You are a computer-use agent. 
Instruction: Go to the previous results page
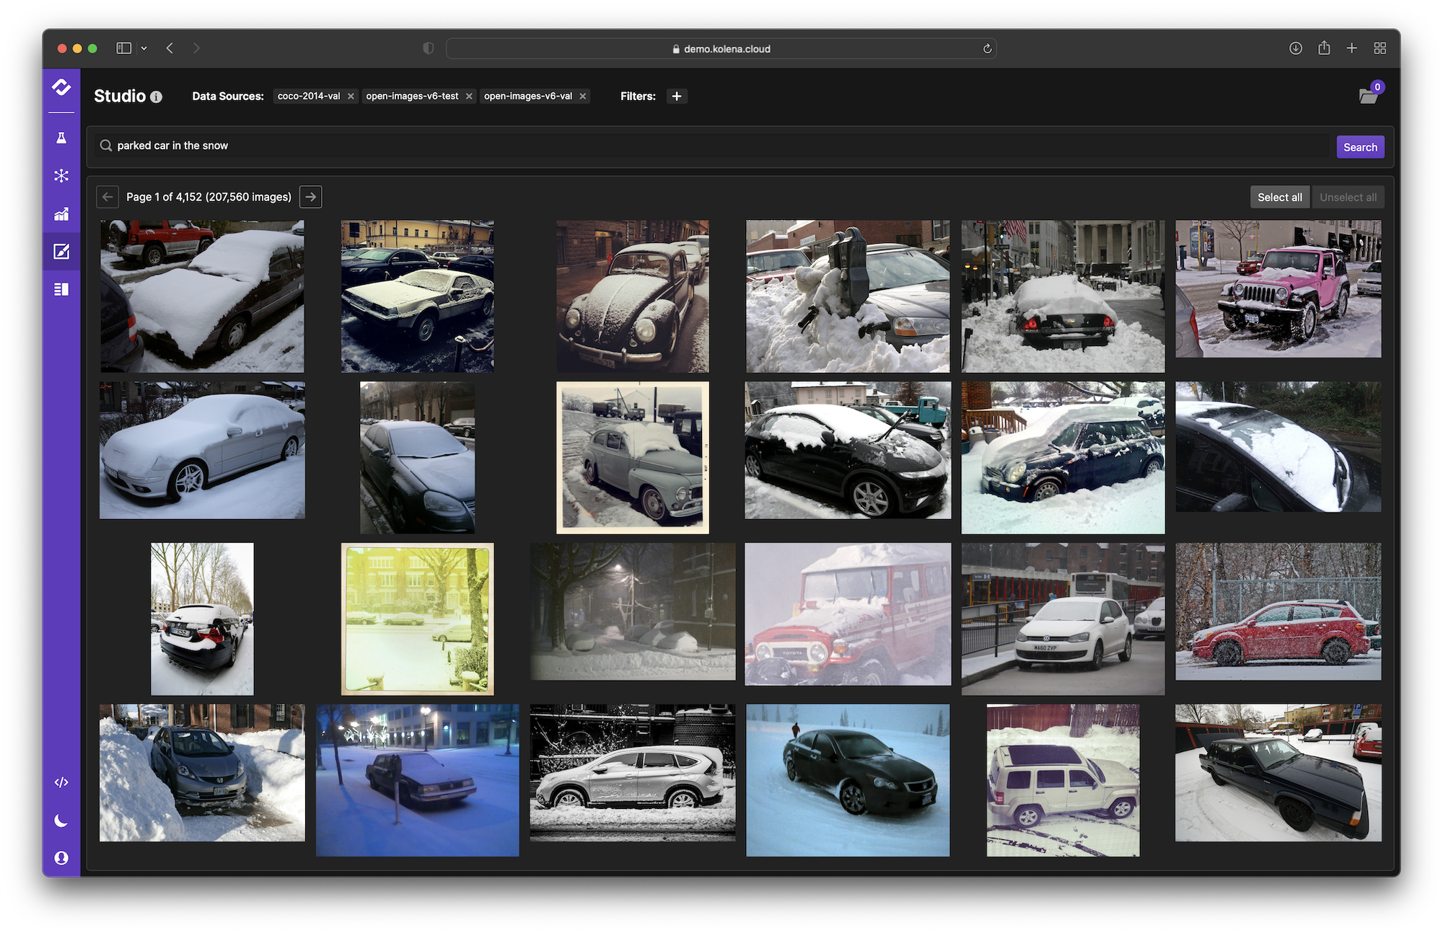point(108,197)
